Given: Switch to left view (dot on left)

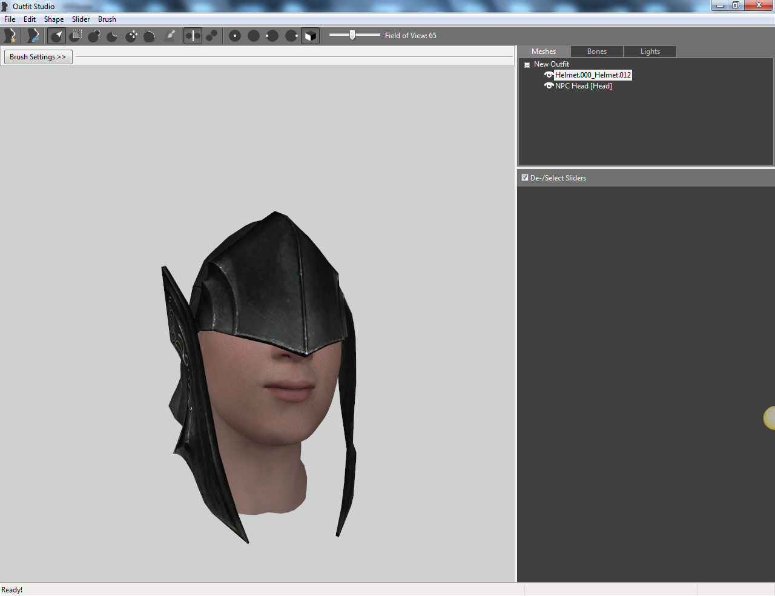Looking at the screenshot, I should (272, 36).
